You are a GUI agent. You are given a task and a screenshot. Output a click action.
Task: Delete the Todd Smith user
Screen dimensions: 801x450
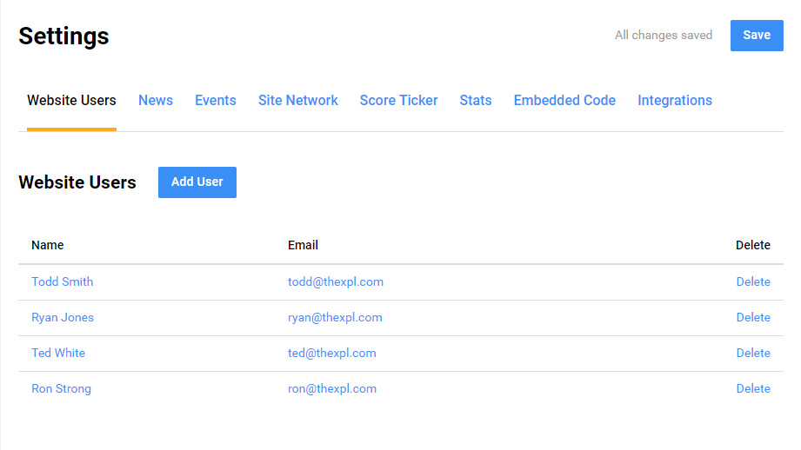click(753, 282)
